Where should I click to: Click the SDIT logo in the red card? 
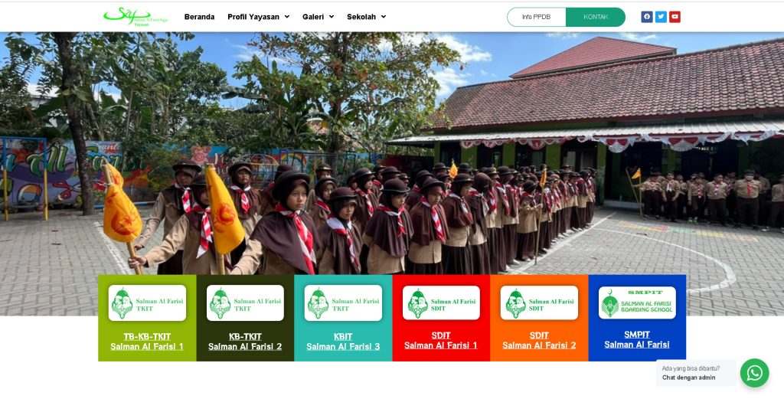441,303
